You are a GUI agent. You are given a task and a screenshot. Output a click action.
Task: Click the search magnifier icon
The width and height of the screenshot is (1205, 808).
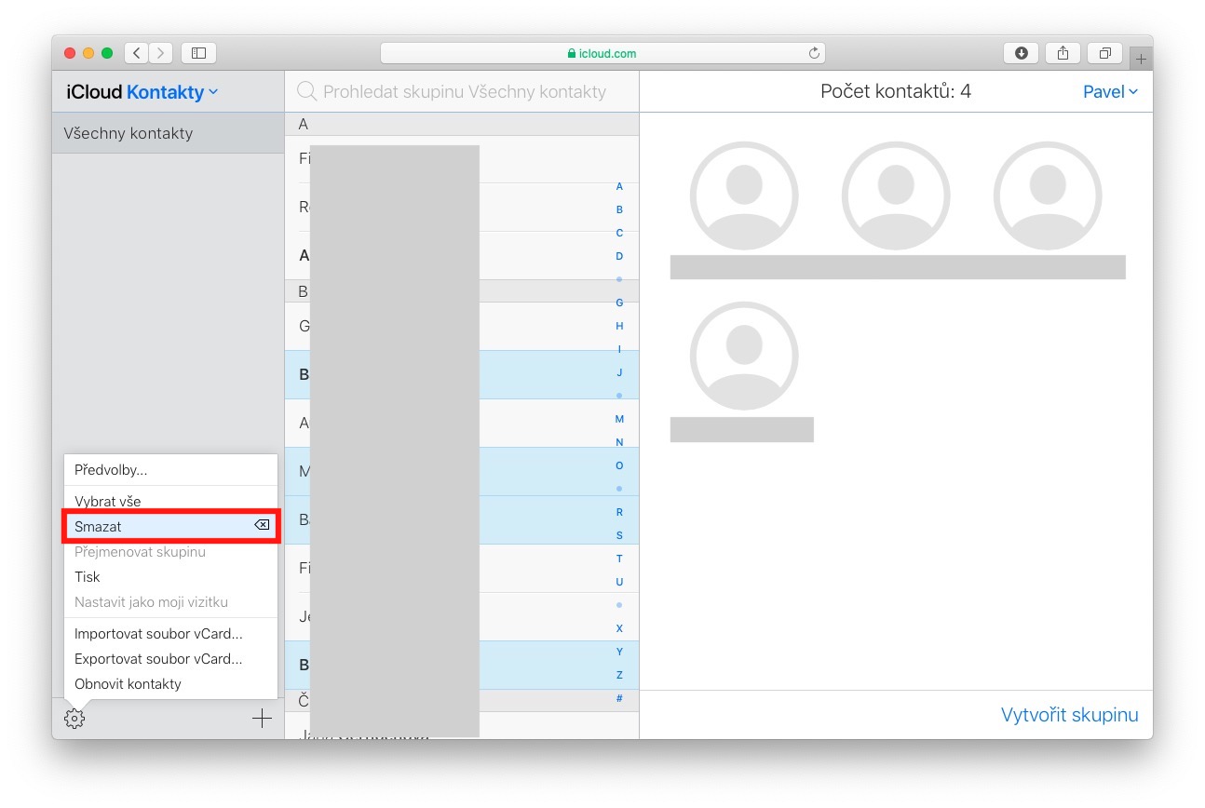point(306,91)
